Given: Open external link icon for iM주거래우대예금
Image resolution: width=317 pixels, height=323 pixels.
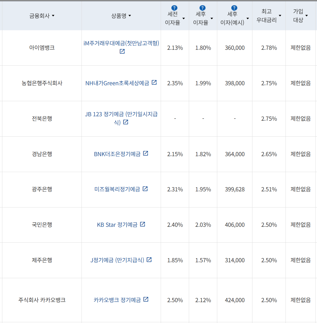Looking at the screenshot, I should (x=122, y=52).
